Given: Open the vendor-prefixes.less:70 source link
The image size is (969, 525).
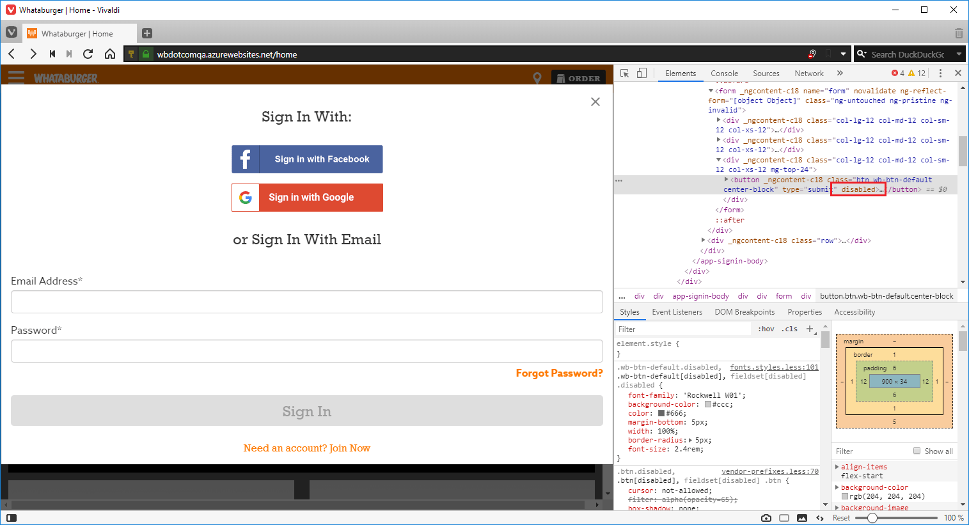Looking at the screenshot, I should tap(770, 471).
